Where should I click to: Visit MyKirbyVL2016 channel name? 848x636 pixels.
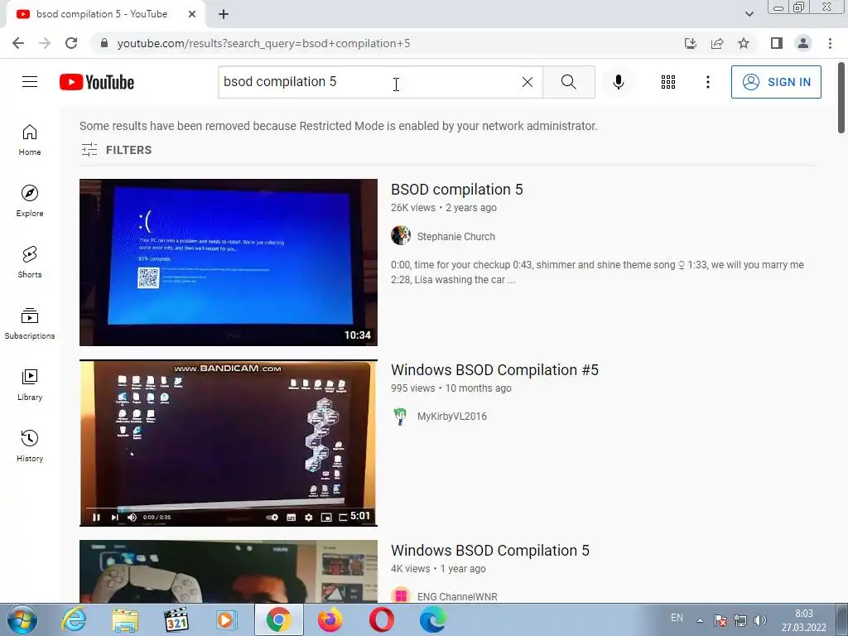[451, 417]
